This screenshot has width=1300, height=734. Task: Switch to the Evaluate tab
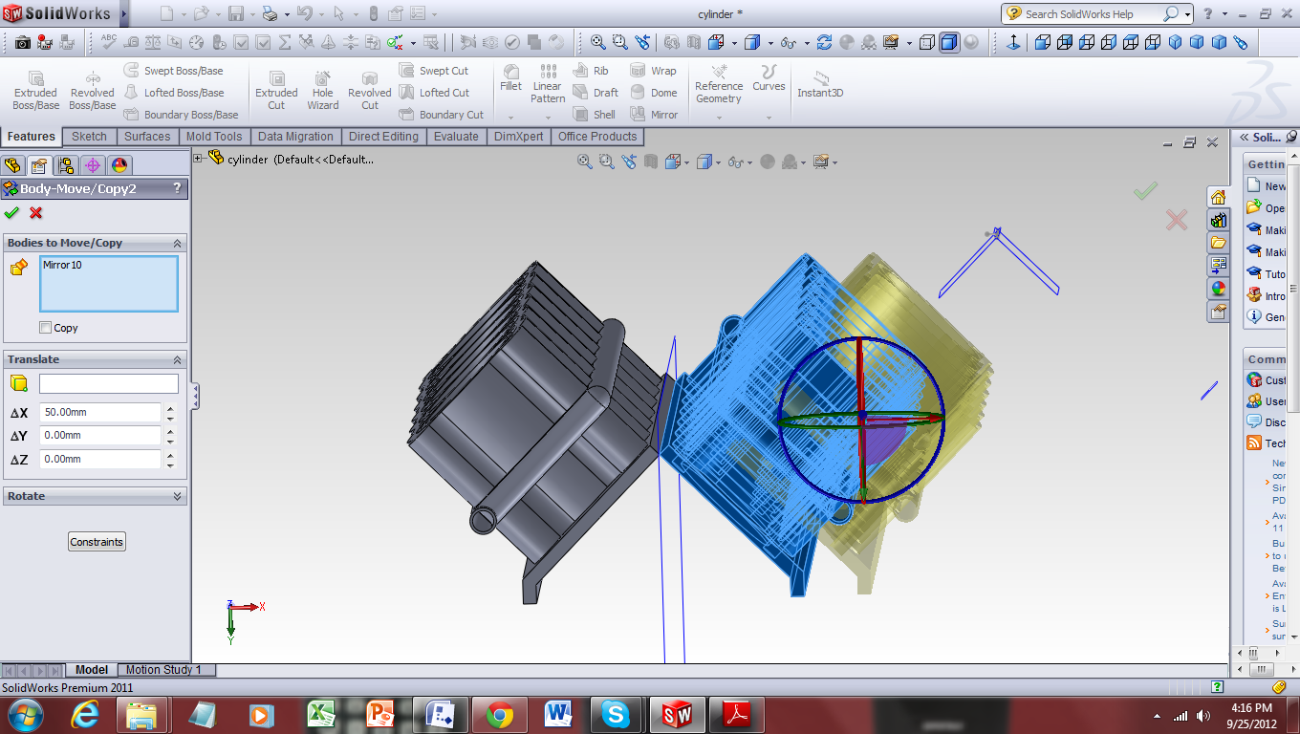(456, 137)
